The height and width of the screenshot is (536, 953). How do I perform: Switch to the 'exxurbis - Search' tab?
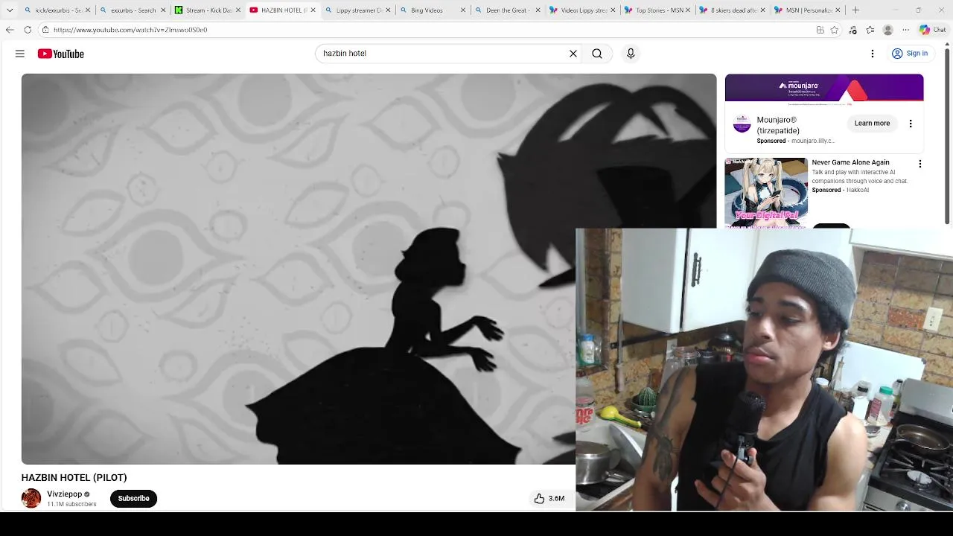point(133,10)
